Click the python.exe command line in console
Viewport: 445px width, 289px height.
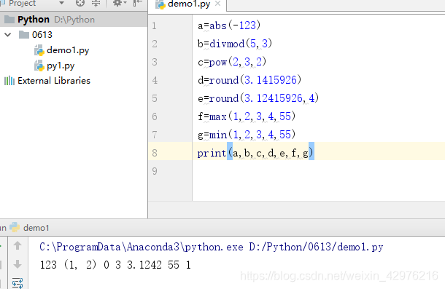211,247
